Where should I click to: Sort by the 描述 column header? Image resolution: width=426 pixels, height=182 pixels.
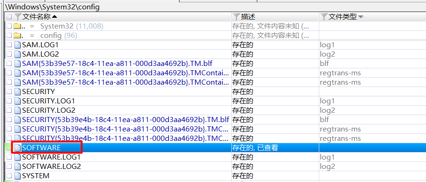coord(248,17)
